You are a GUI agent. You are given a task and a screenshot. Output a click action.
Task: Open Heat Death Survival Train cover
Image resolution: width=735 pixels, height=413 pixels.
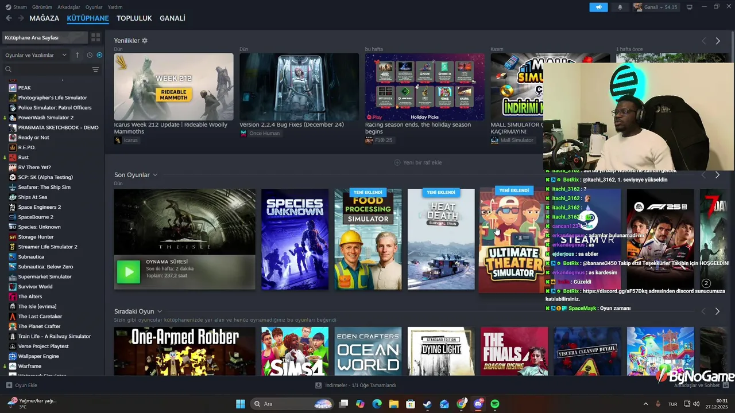(441, 239)
